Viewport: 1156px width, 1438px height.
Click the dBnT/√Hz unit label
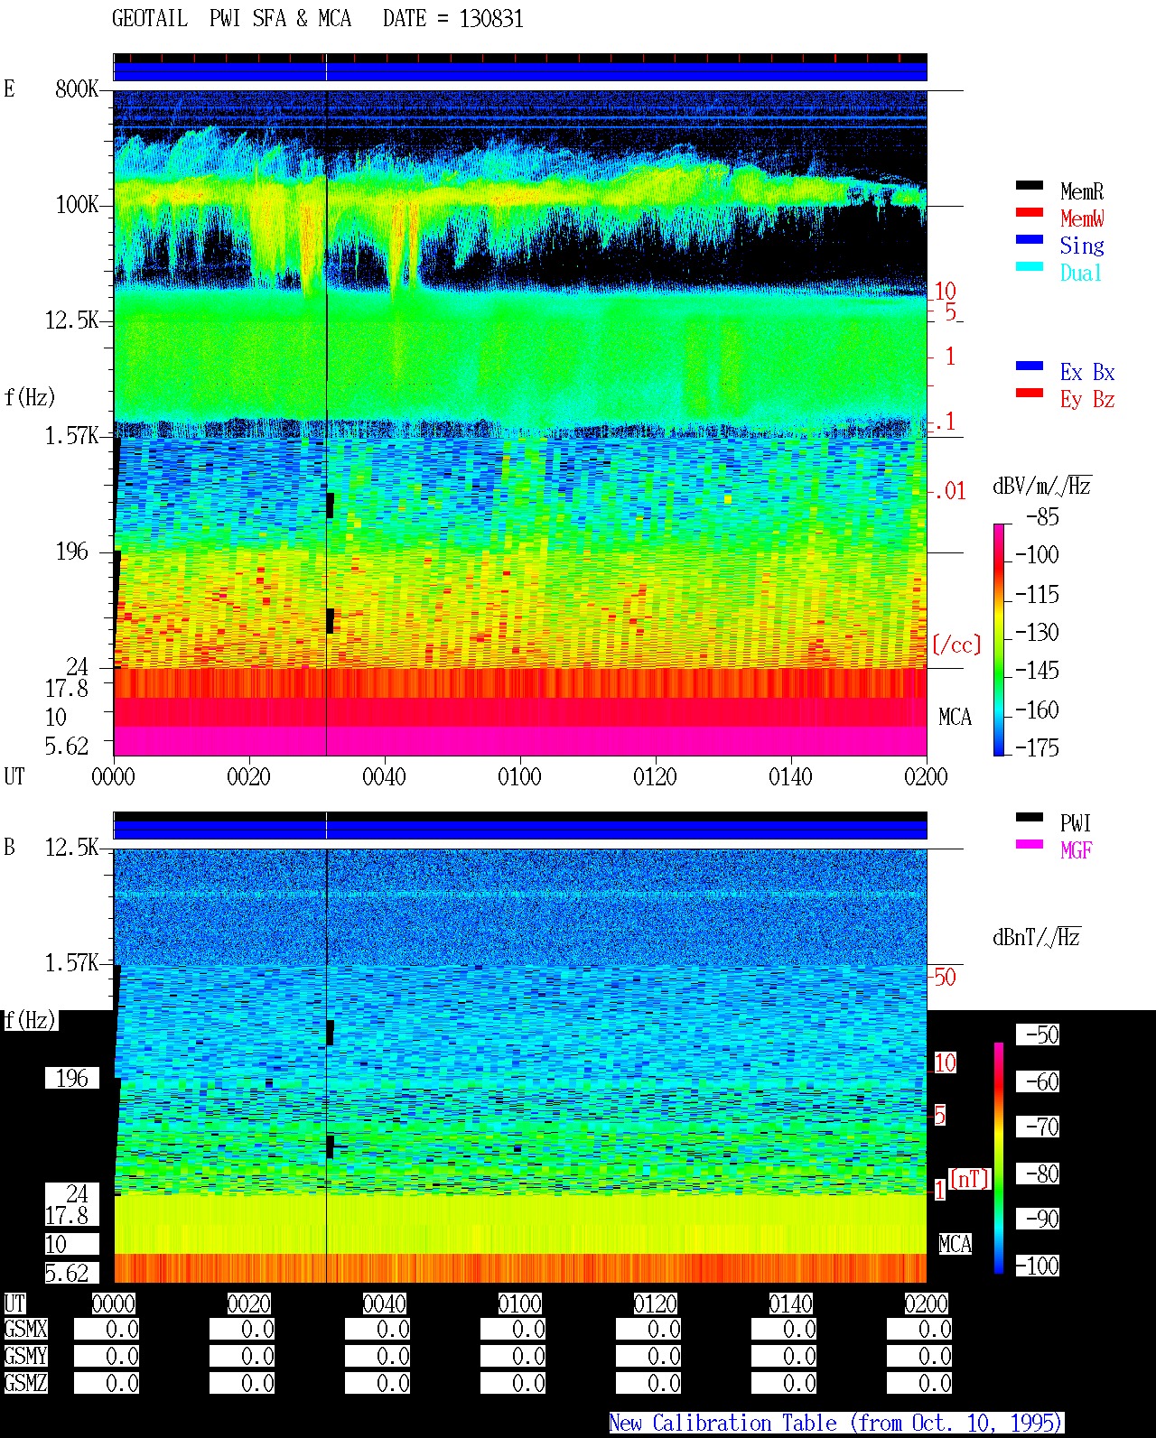pyautogui.click(x=1037, y=937)
